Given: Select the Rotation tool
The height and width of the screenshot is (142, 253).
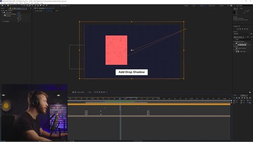Looking at the screenshot, I should [21, 6].
